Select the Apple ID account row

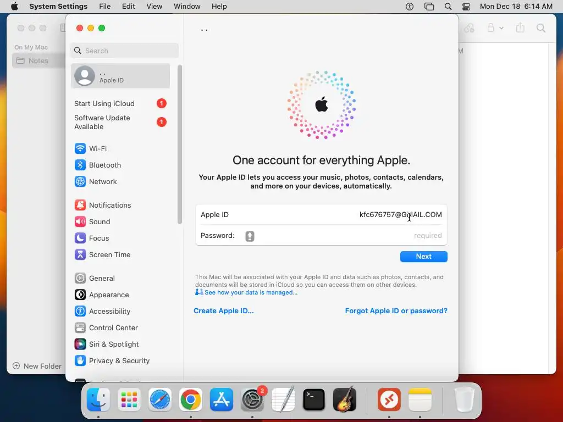120,76
